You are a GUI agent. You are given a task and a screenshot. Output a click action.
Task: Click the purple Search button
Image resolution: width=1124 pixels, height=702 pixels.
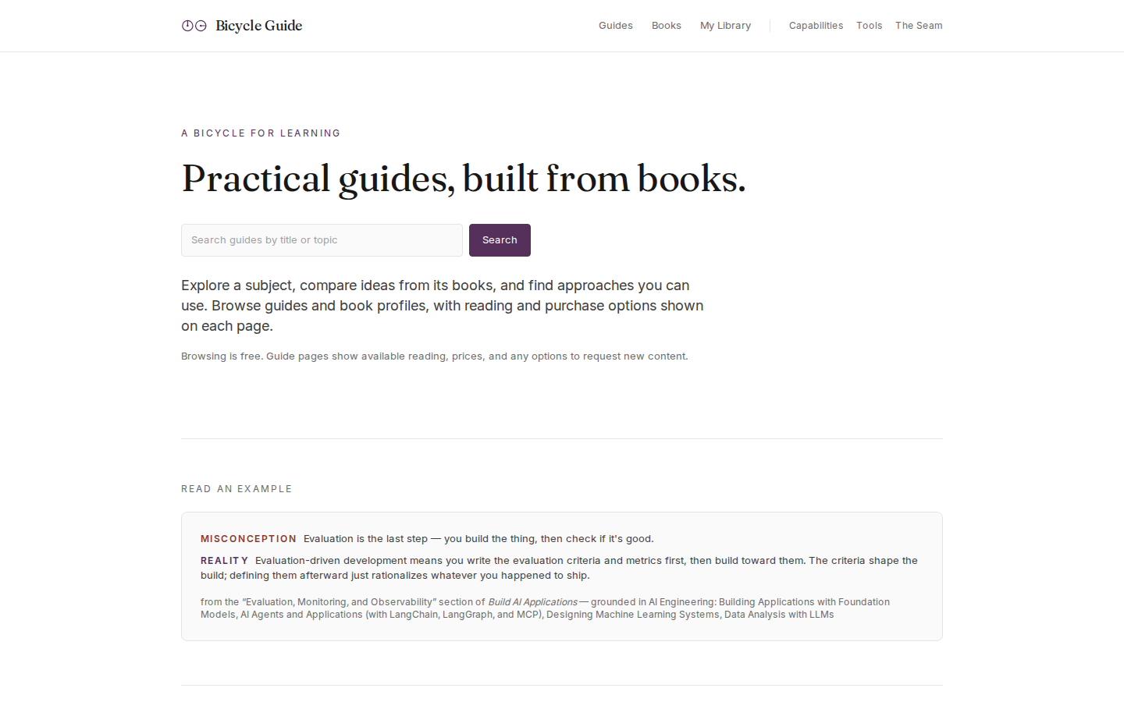500,240
